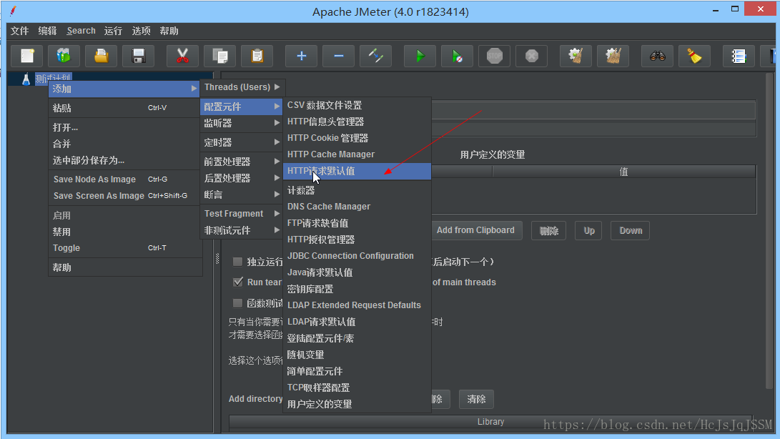Expand the 配置元件 submenu
This screenshot has height=439, width=780.
click(241, 107)
